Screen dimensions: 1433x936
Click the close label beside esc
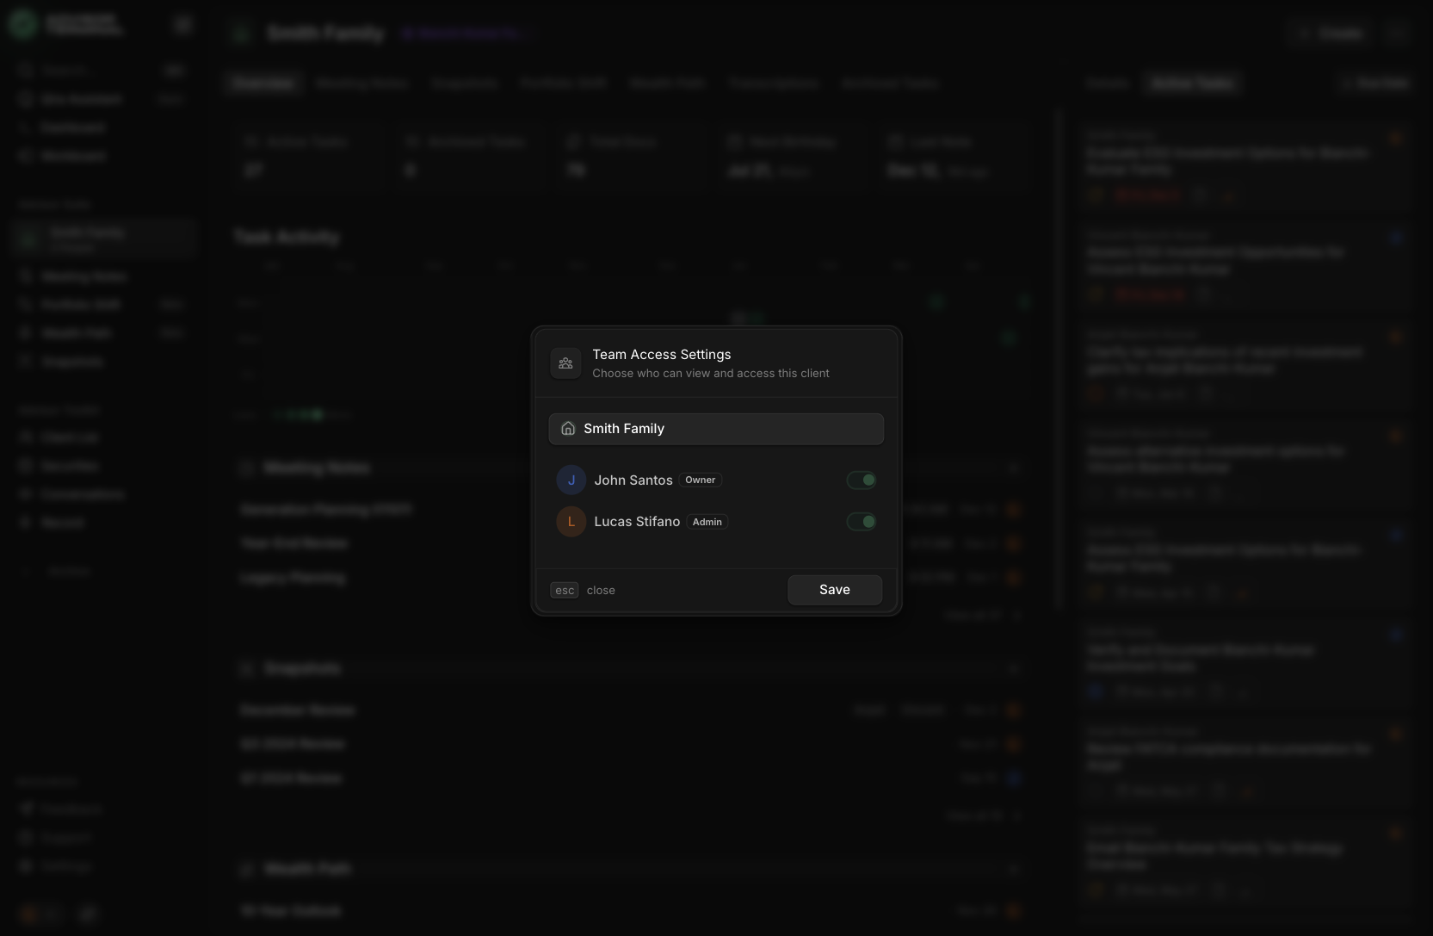click(601, 591)
